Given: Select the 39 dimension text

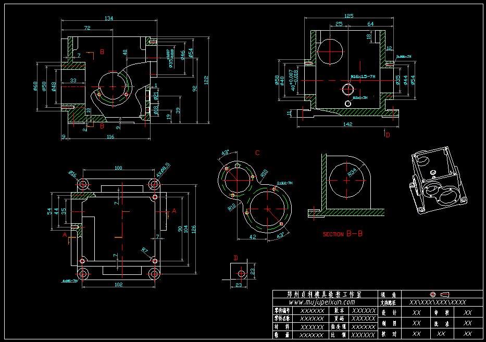Looking at the screenshot, I should (178, 110).
